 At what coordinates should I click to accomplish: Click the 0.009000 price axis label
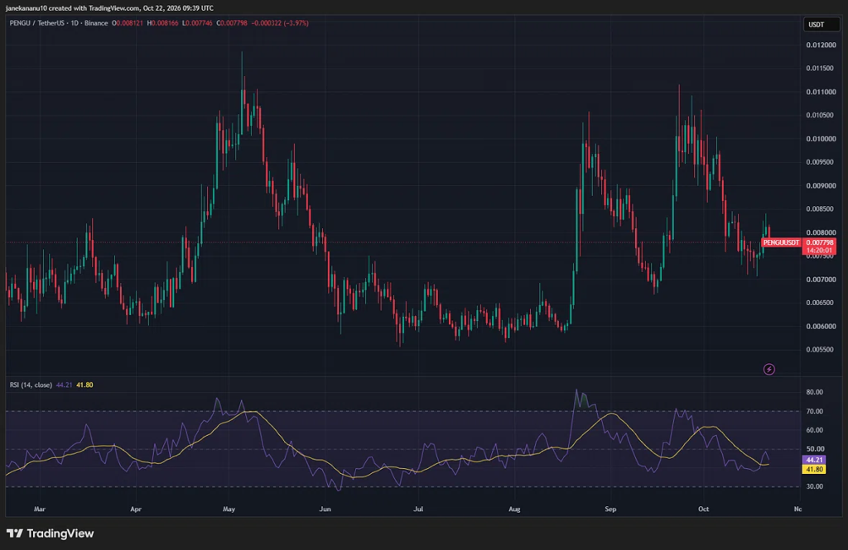click(821, 186)
